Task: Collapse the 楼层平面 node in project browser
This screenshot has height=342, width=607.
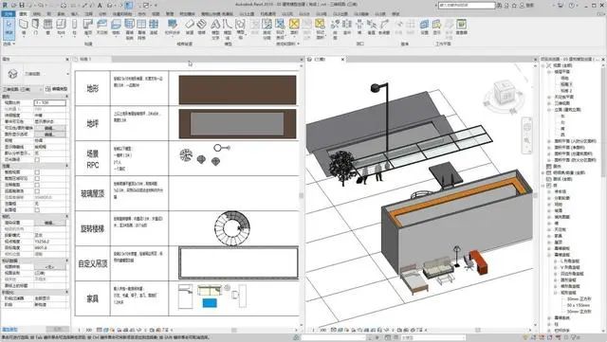Action: (549, 72)
